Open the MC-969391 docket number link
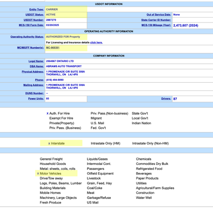 click(x=52, y=48)
